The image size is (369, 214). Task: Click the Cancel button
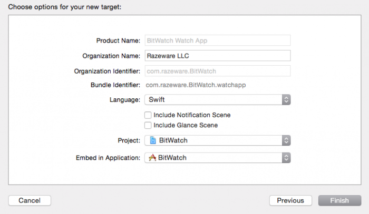pos(30,200)
